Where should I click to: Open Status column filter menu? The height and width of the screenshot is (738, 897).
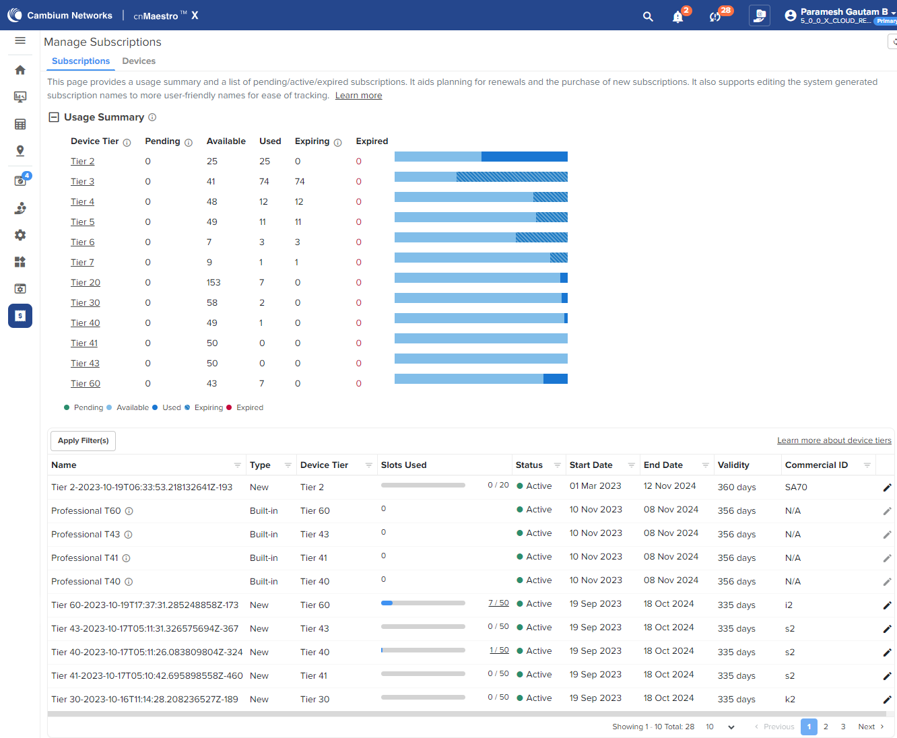coord(557,465)
